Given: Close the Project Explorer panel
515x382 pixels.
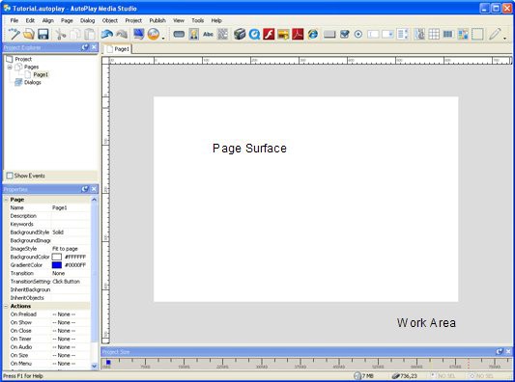Looking at the screenshot, I should click(x=94, y=47).
